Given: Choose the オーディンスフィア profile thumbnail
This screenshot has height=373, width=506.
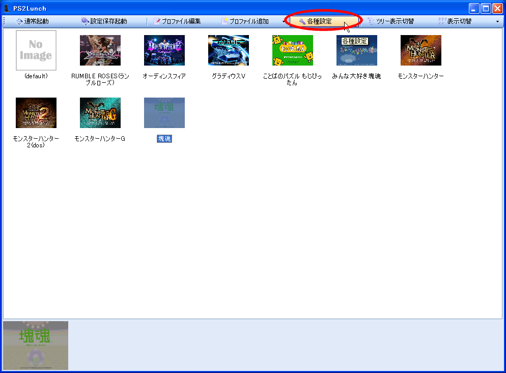Looking at the screenshot, I should [164, 50].
